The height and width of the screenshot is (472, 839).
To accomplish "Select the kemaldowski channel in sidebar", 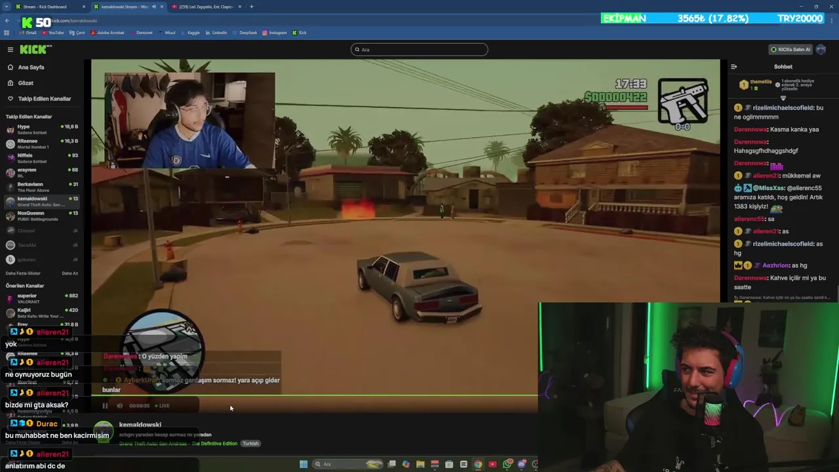I will pyautogui.click(x=42, y=201).
